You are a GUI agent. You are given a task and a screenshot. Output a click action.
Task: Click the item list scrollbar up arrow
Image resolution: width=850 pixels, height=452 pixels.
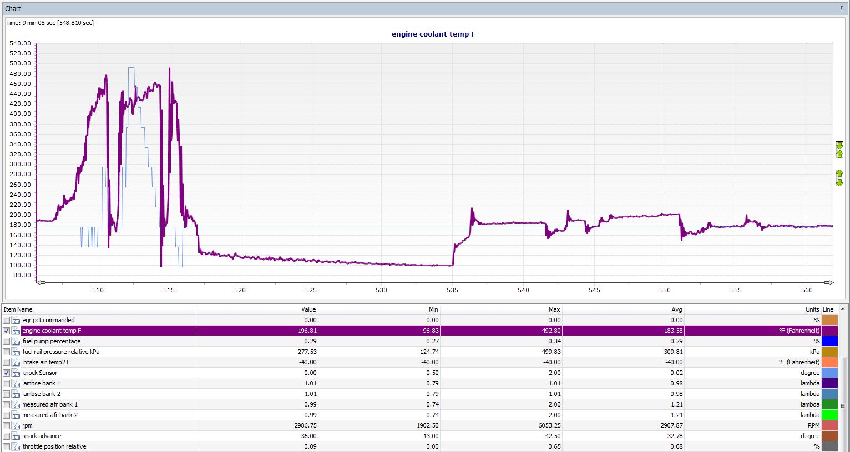(844, 309)
